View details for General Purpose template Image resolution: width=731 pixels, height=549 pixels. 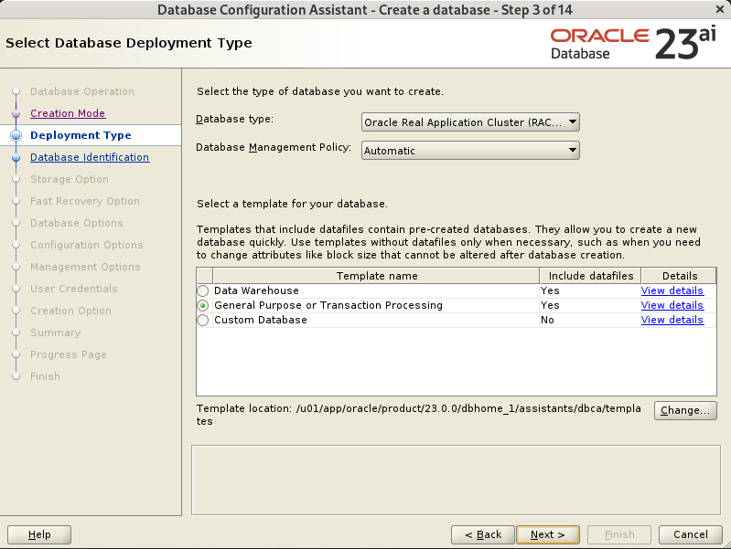click(x=672, y=305)
